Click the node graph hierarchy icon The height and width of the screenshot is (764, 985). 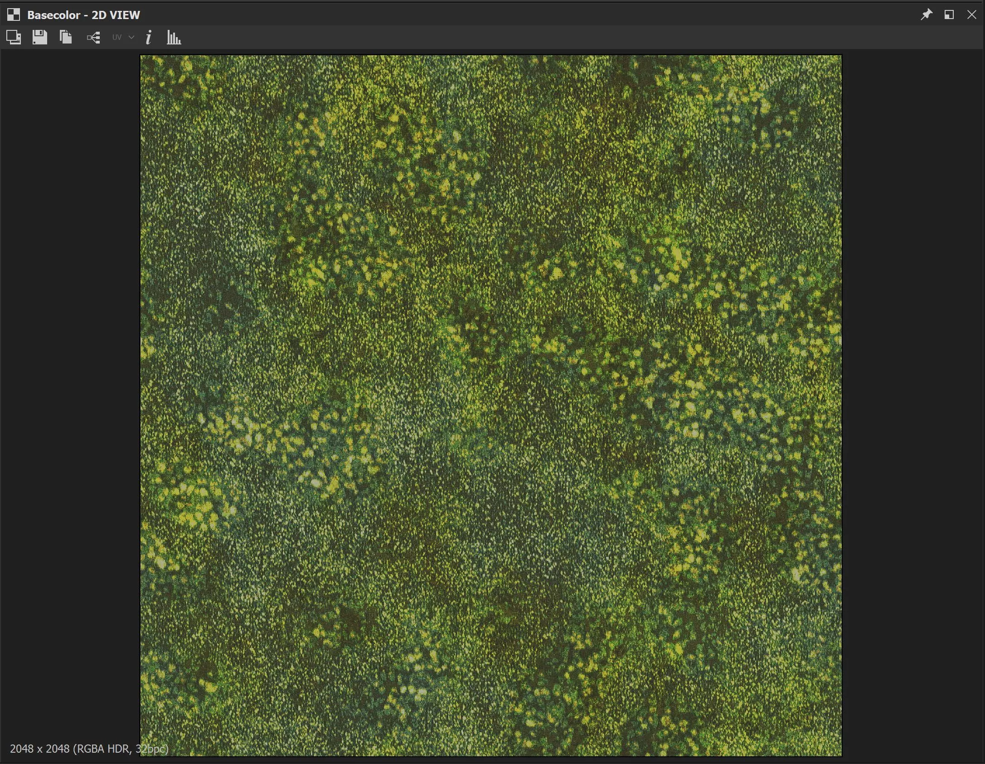[93, 38]
